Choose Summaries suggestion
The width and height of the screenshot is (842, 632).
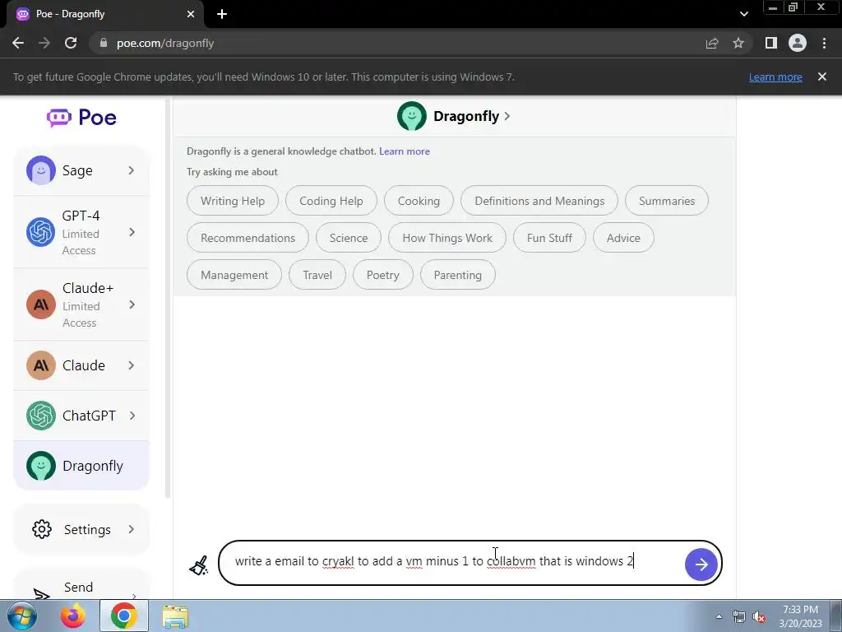click(666, 201)
